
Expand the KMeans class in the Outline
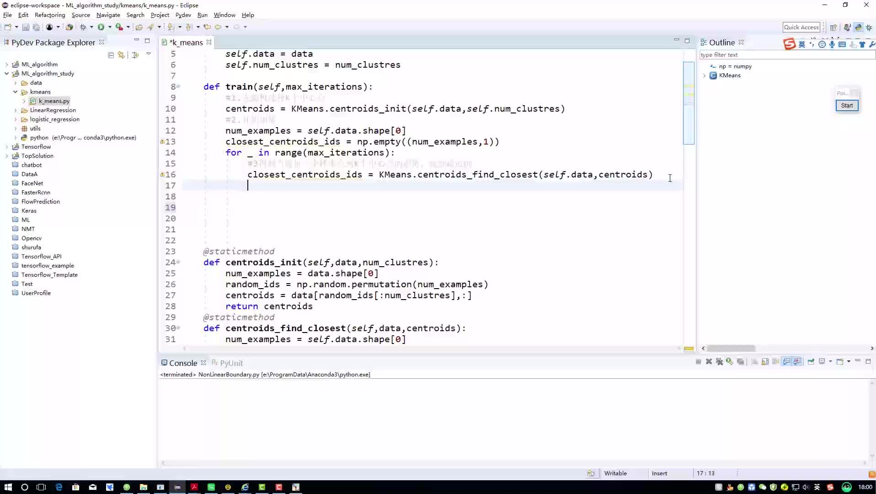[x=704, y=75]
